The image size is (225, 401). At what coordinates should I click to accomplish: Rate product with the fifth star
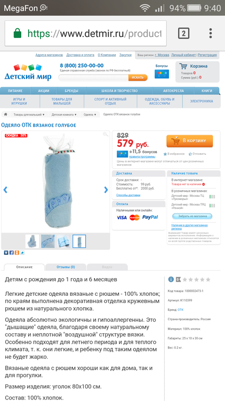pyautogui.click(x=208, y=280)
